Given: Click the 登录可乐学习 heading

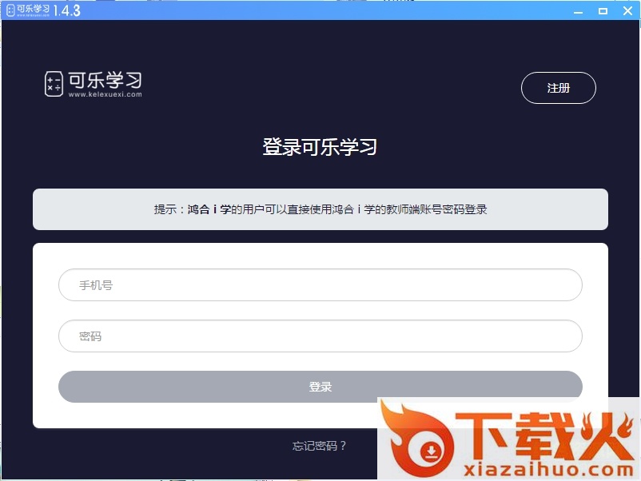Looking at the screenshot, I should [320, 147].
